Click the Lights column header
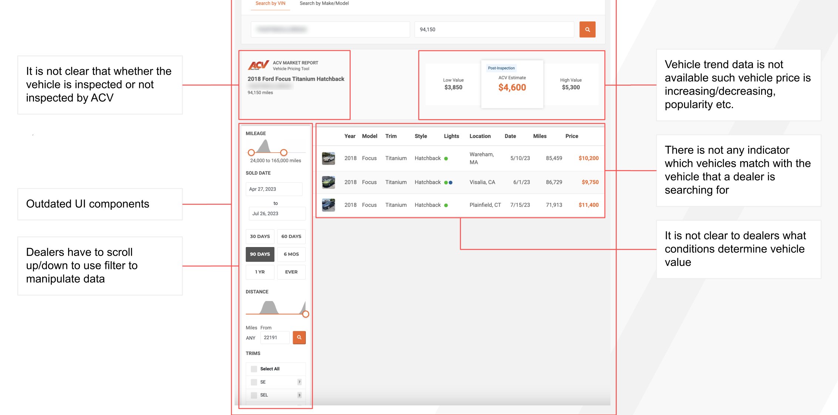Viewport: 838px width, 415px height. [x=451, y=136]
